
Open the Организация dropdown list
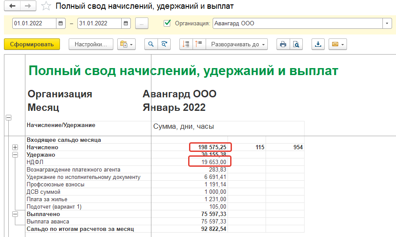coord(387,24)
